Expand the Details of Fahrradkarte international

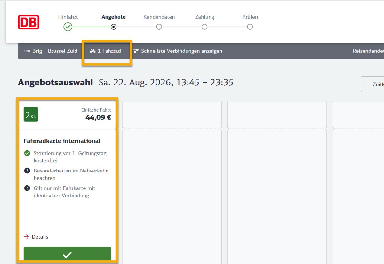click(40, 237)
